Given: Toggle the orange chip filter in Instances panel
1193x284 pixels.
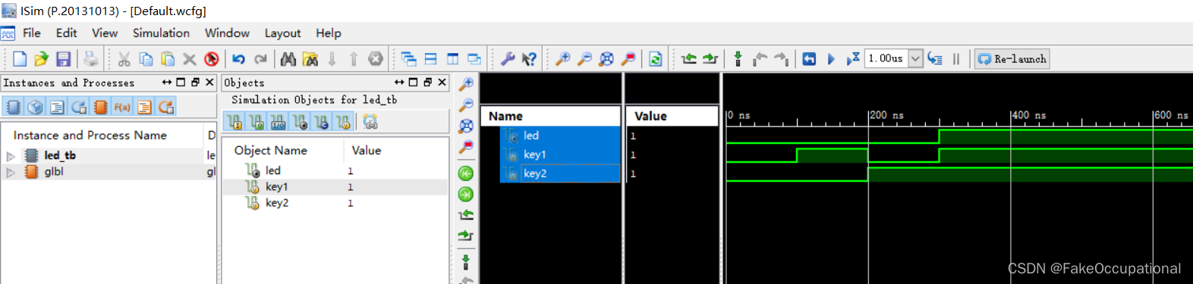Looking at the screenshot, I should tap(100, 107).
